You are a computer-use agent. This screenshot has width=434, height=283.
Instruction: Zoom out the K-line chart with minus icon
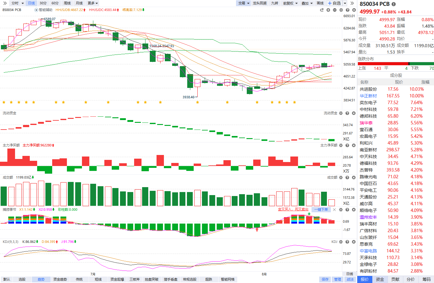(x=335, y=10)
